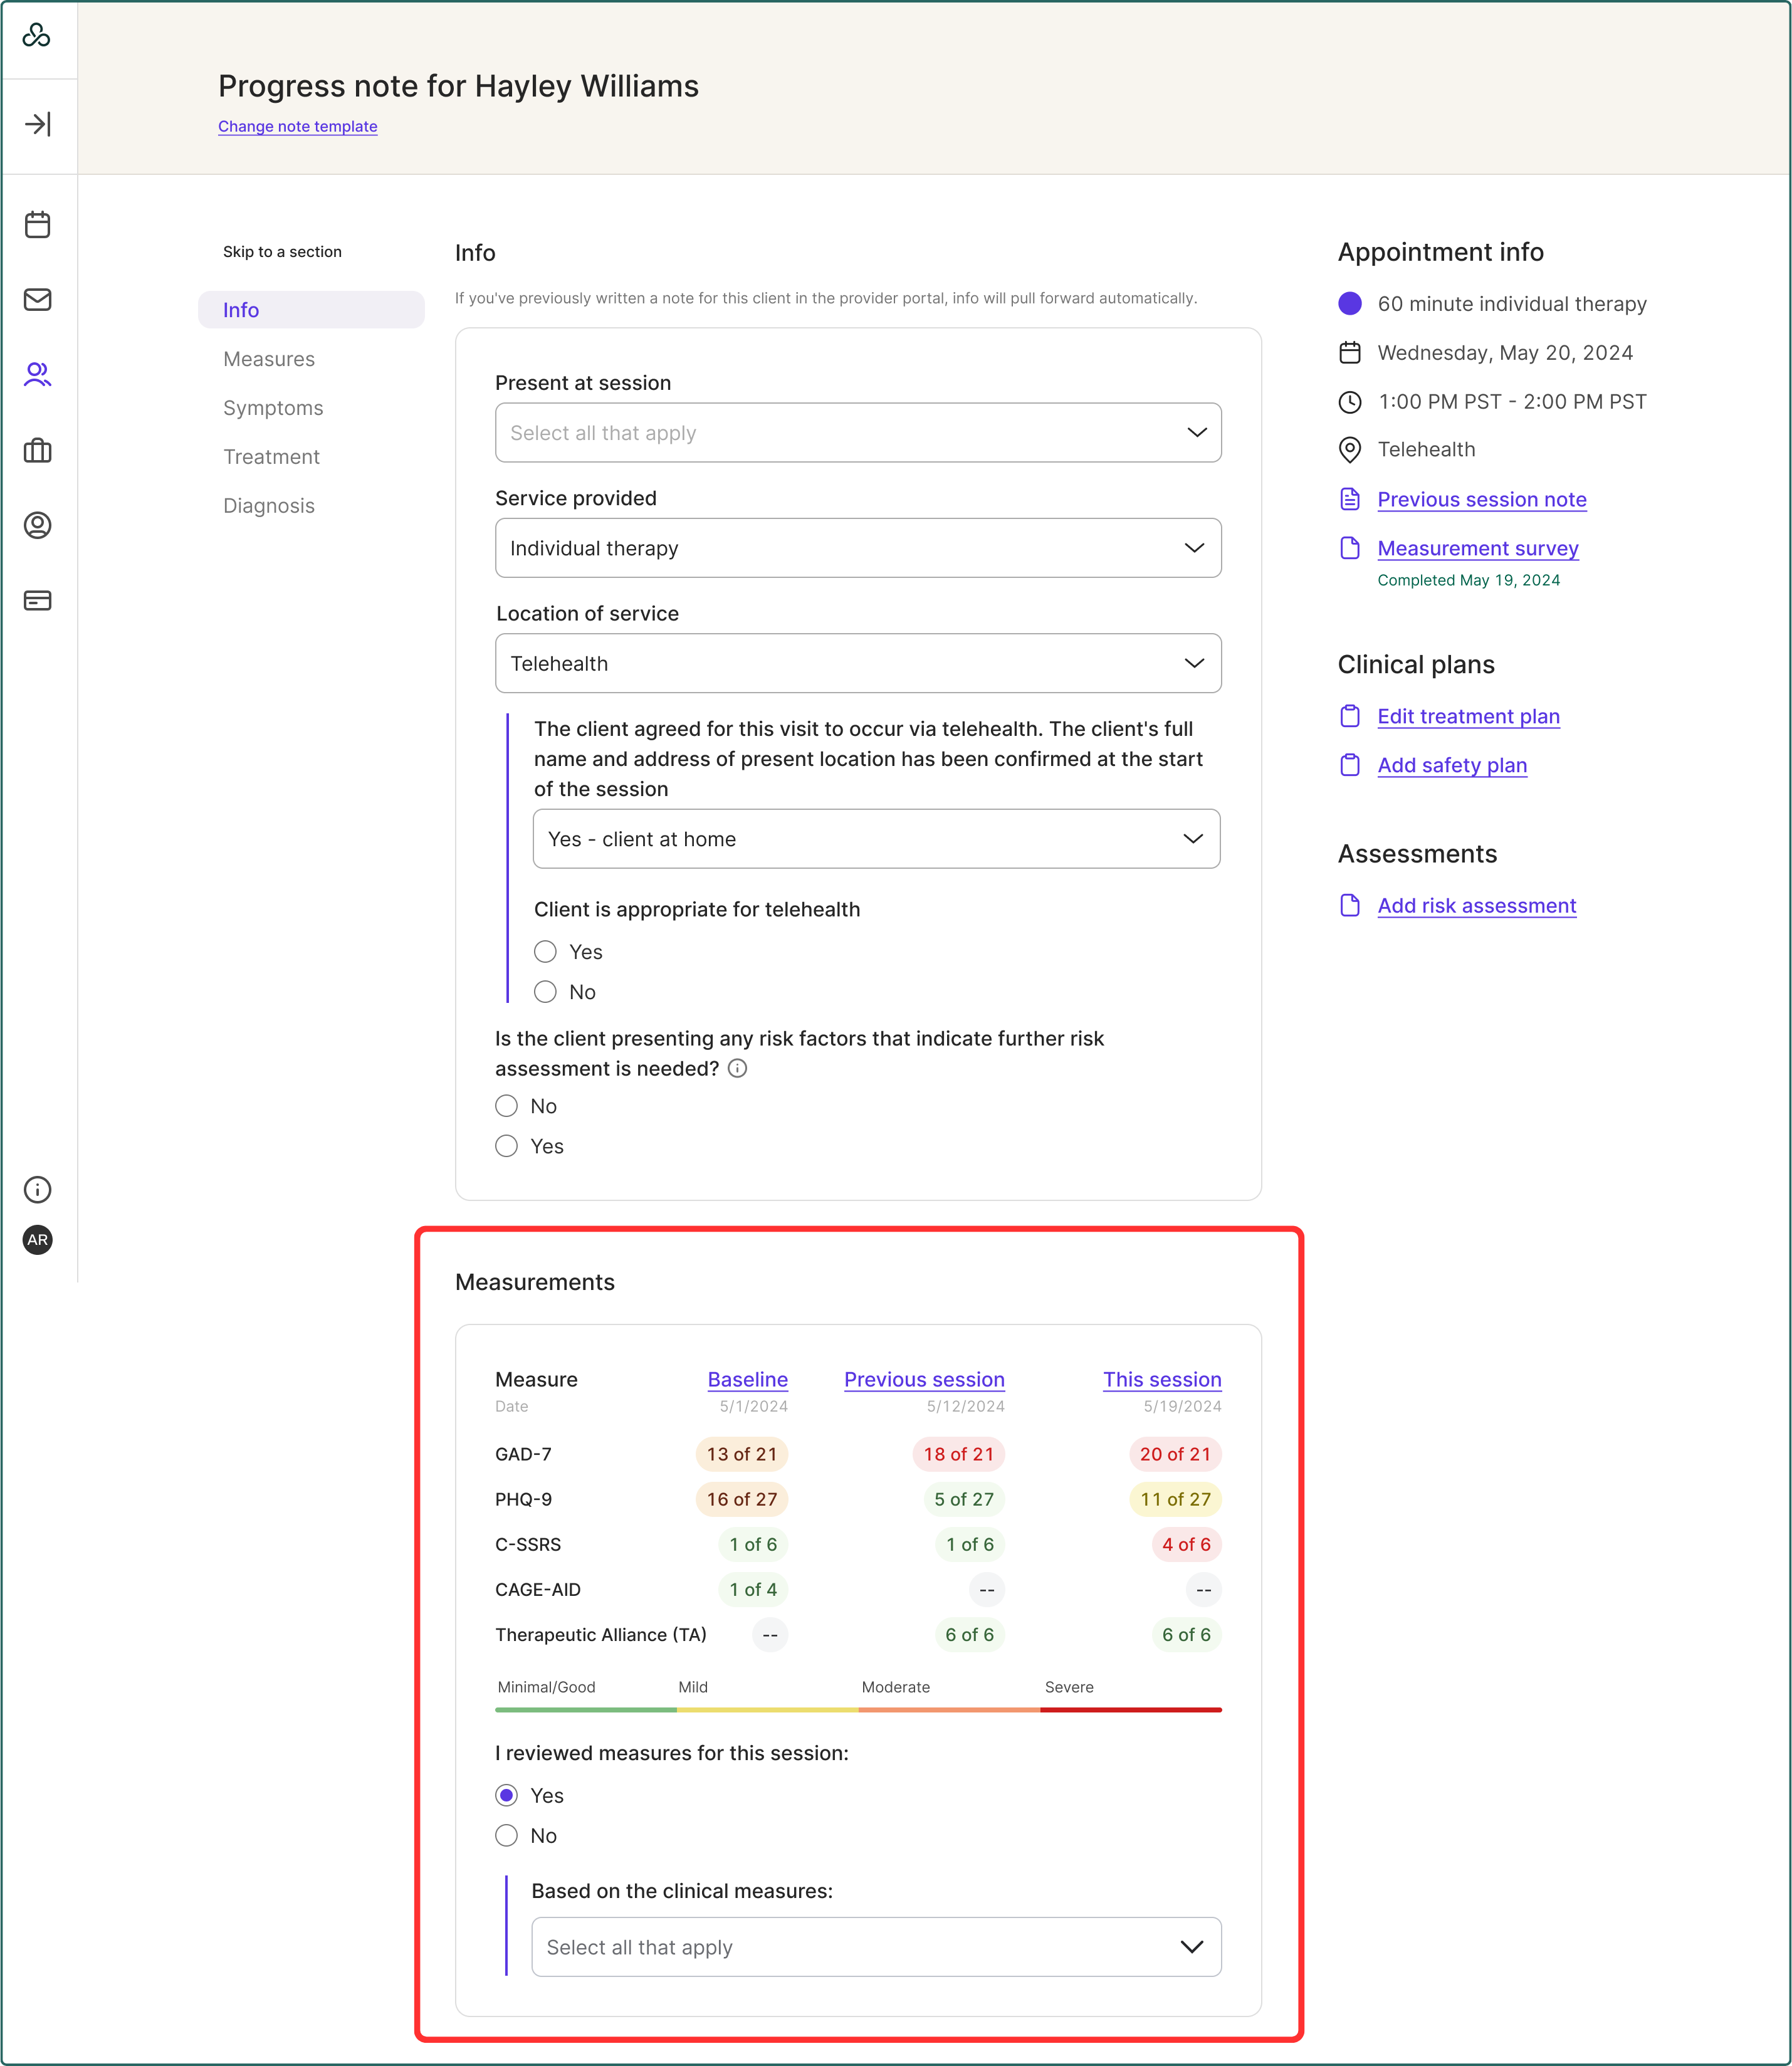Image resolution: width=1792 pixels, height=2066 pixels.
Task: Open Based on the clinical measures dropdown
Action: click(876, 1946)
